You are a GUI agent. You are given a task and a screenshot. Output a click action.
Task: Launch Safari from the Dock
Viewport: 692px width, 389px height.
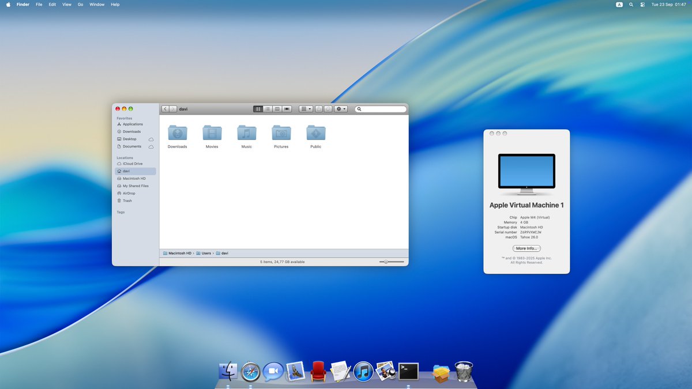[x=251, y=371]
